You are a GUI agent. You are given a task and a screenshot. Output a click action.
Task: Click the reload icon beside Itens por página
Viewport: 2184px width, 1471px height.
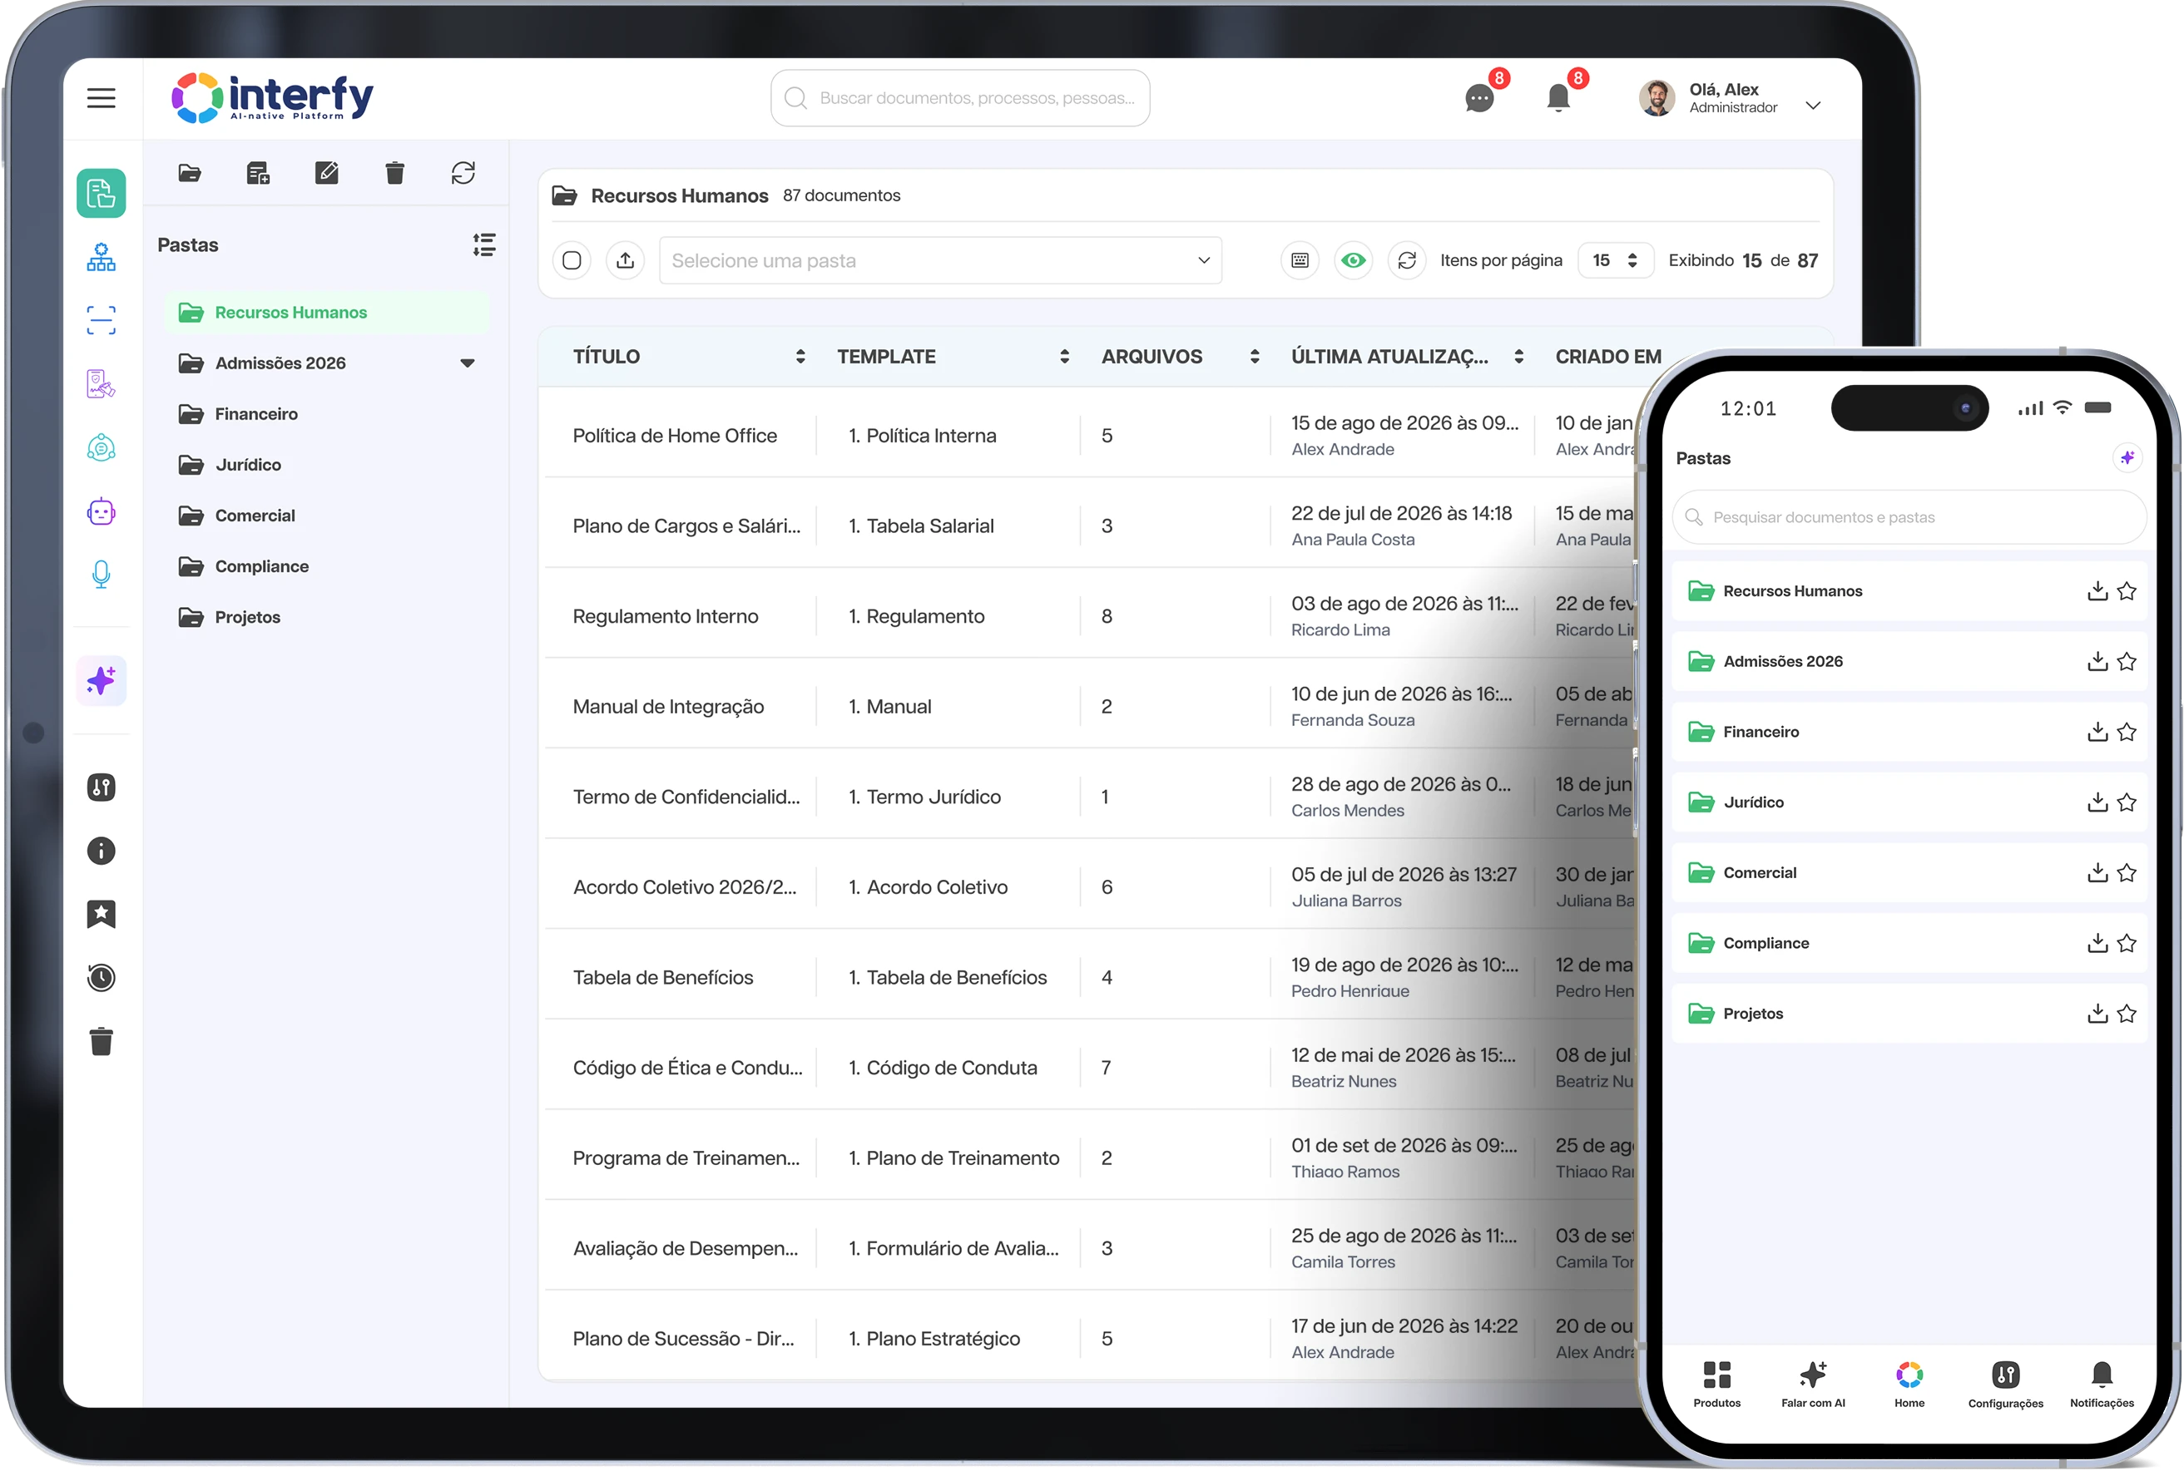1406,260
